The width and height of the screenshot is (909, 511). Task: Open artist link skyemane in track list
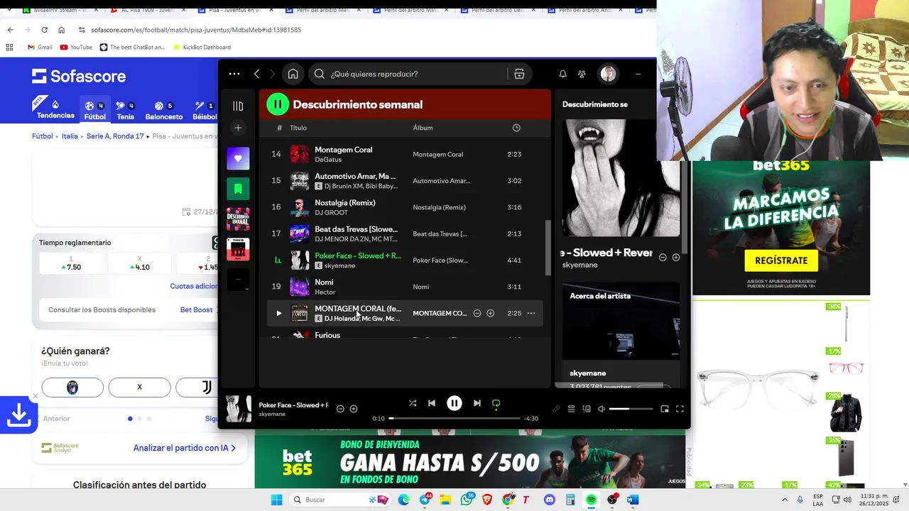click(x=339, y=265)
